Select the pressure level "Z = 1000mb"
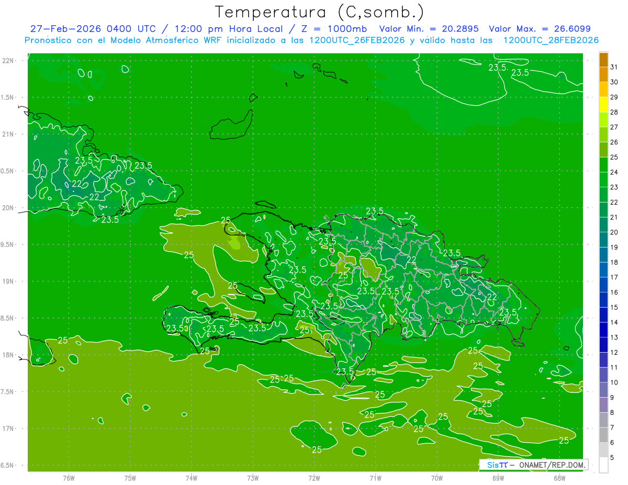Screen dimensions: 628x485 point(332,29)
